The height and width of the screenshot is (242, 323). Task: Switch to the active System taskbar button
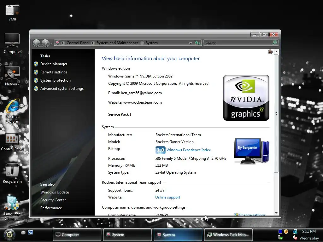178,235
